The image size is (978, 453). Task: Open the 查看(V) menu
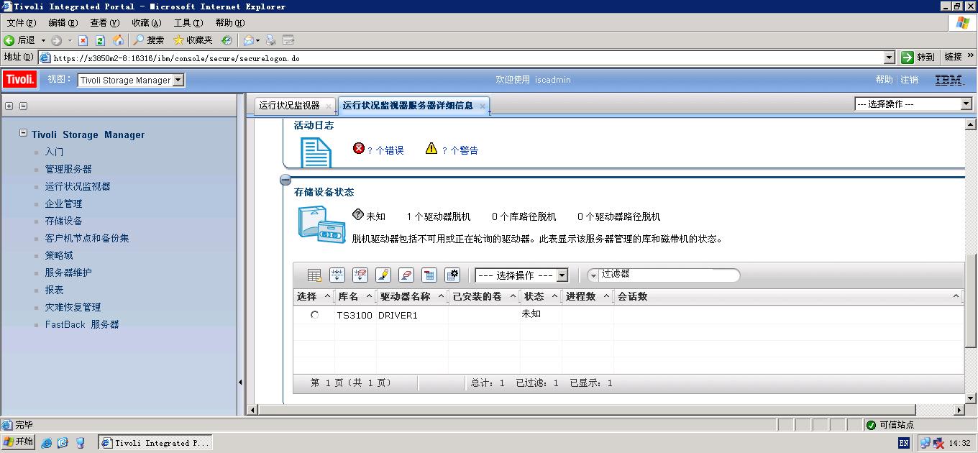coord(105,23)
